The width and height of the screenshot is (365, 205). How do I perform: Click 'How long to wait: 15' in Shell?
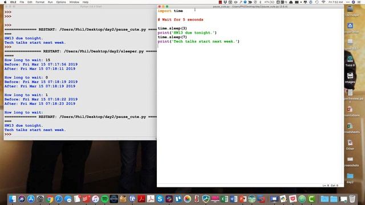[27, 60]
